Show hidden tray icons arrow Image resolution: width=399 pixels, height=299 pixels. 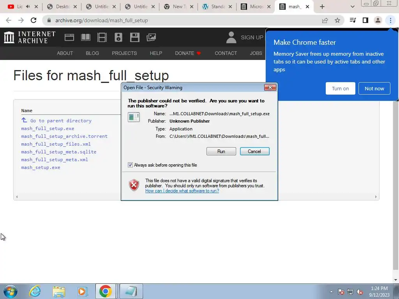pos(331,292)
